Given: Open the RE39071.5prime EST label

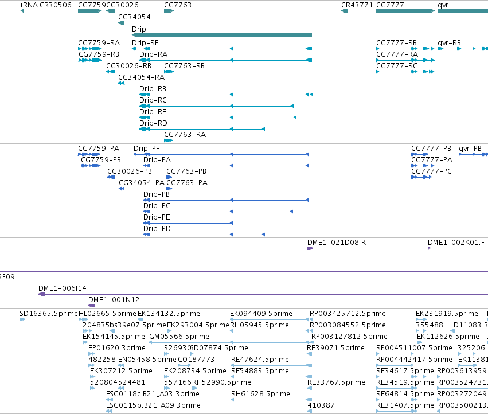Looking at the screenshot, I should 335,348.
